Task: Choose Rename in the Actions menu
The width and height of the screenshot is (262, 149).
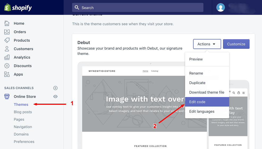Action: point(207,73)
